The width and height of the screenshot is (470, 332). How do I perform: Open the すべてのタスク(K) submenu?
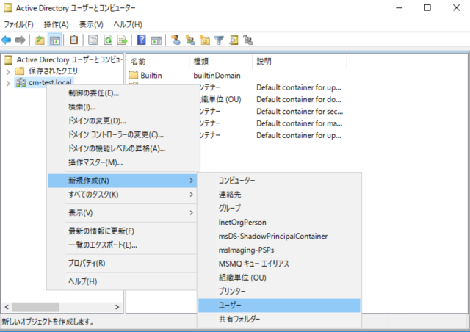123,195
